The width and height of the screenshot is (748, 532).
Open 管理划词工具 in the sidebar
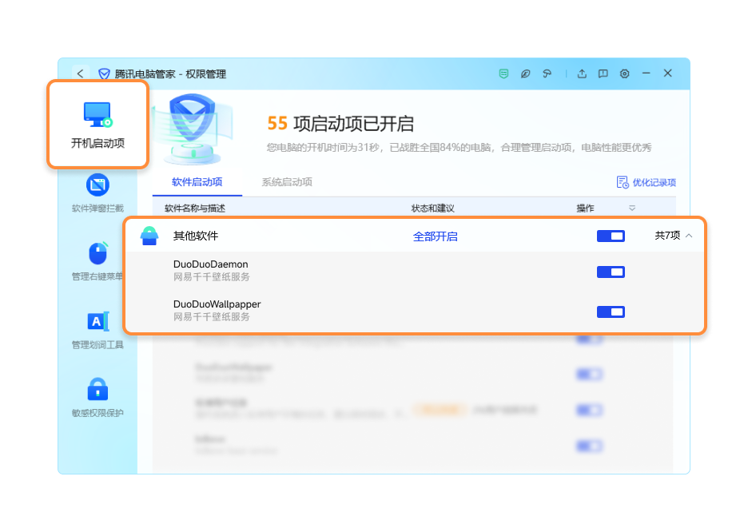click(x=97, y=330)
